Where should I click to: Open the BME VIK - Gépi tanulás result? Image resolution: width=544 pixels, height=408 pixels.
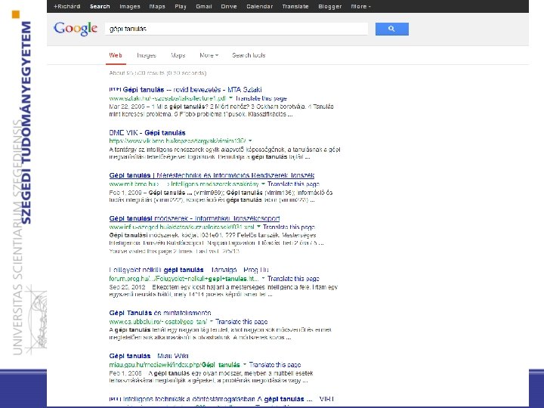click(x=147, y=132)
